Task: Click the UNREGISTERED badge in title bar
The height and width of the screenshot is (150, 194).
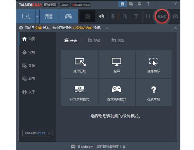Action: click(81, 5)
